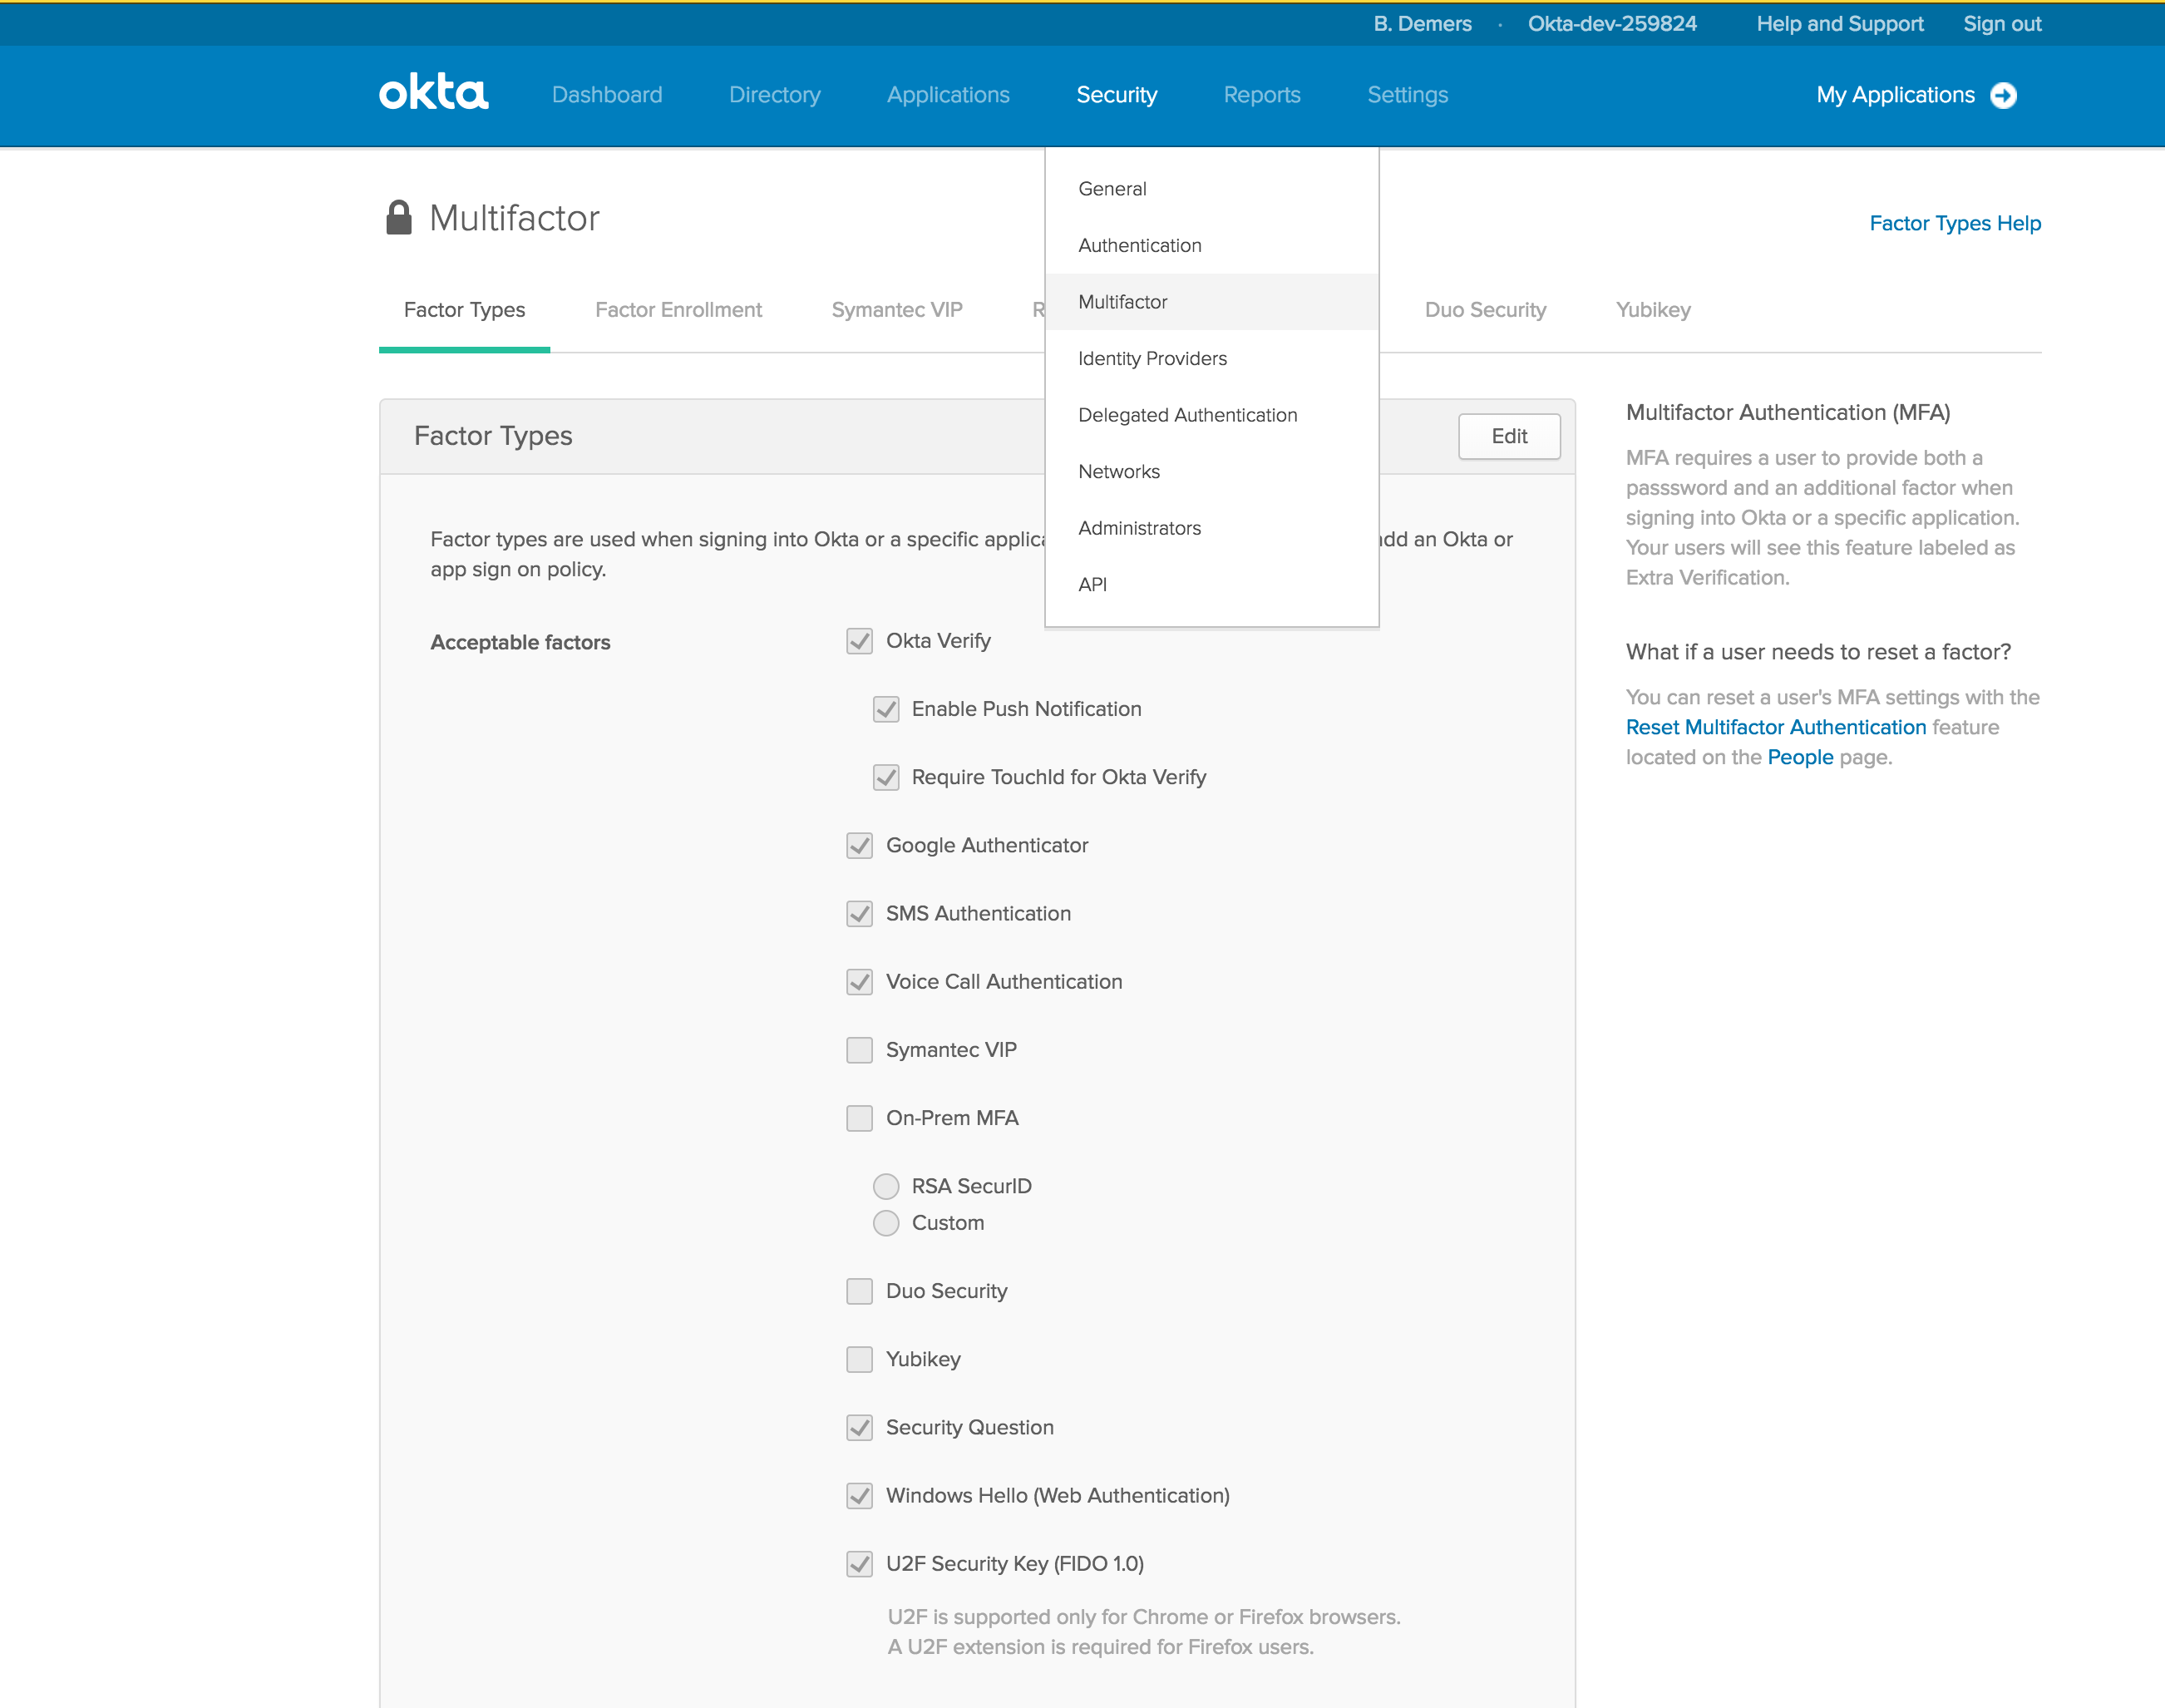
Task: Follow the Reset Multifactor Authentication link
Action: coord(1775,727)
